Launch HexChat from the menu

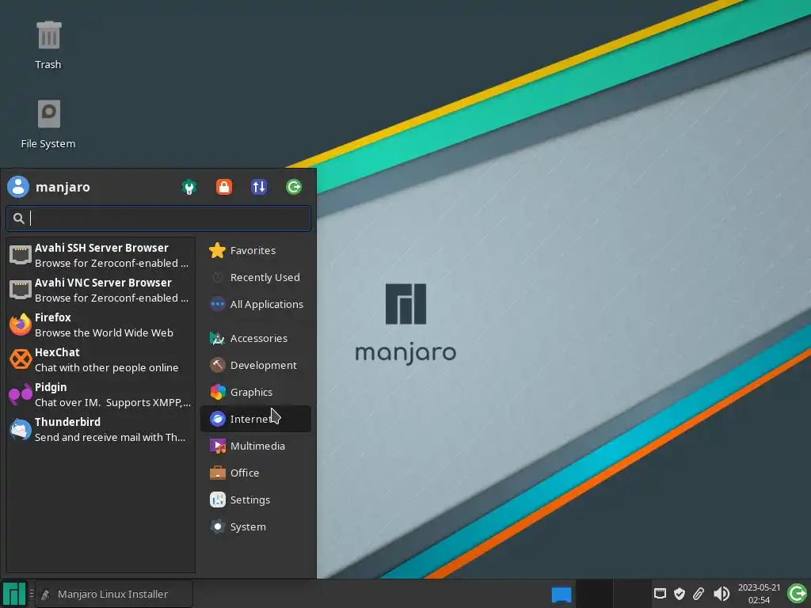101,359
